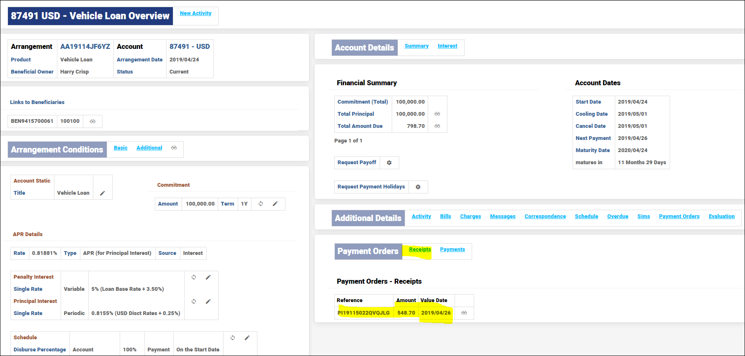
Task: Click view icon next to beneficiary BEN9415700061
Action: [x=92, y=121]
